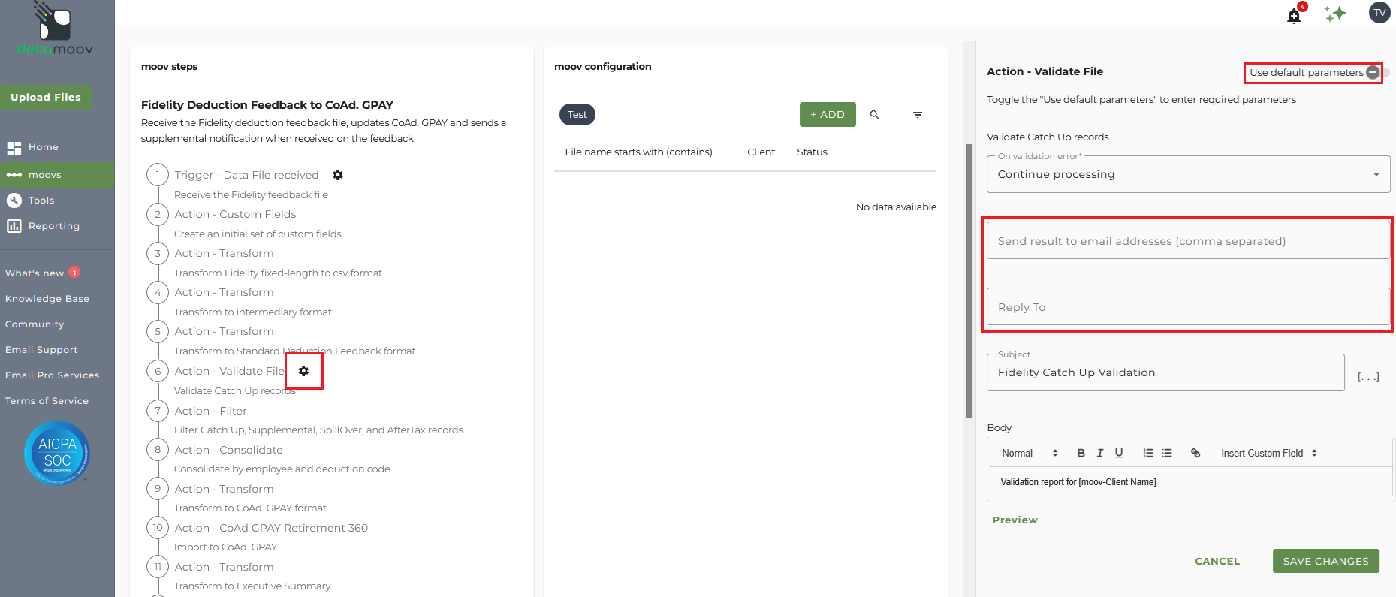
Task: Click the datamoov logo
Action: pyautogui.click(x=56, y=29)
